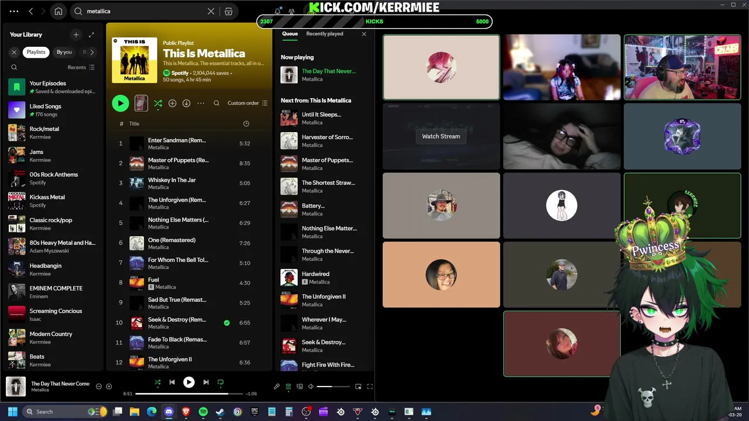Open the Spotify owner link
The width and height of the screenshot is (749, 421).
(x=180, y=73)
